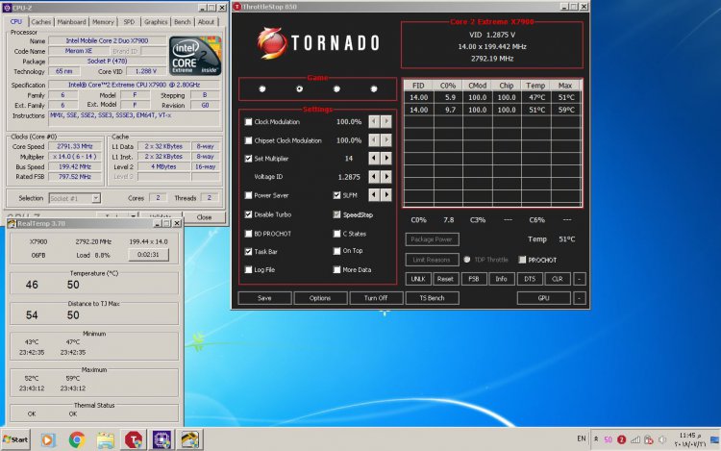Toggle the SpeedStep checkbox
This screenshot has width=721, height=451.
click(336, 214)
